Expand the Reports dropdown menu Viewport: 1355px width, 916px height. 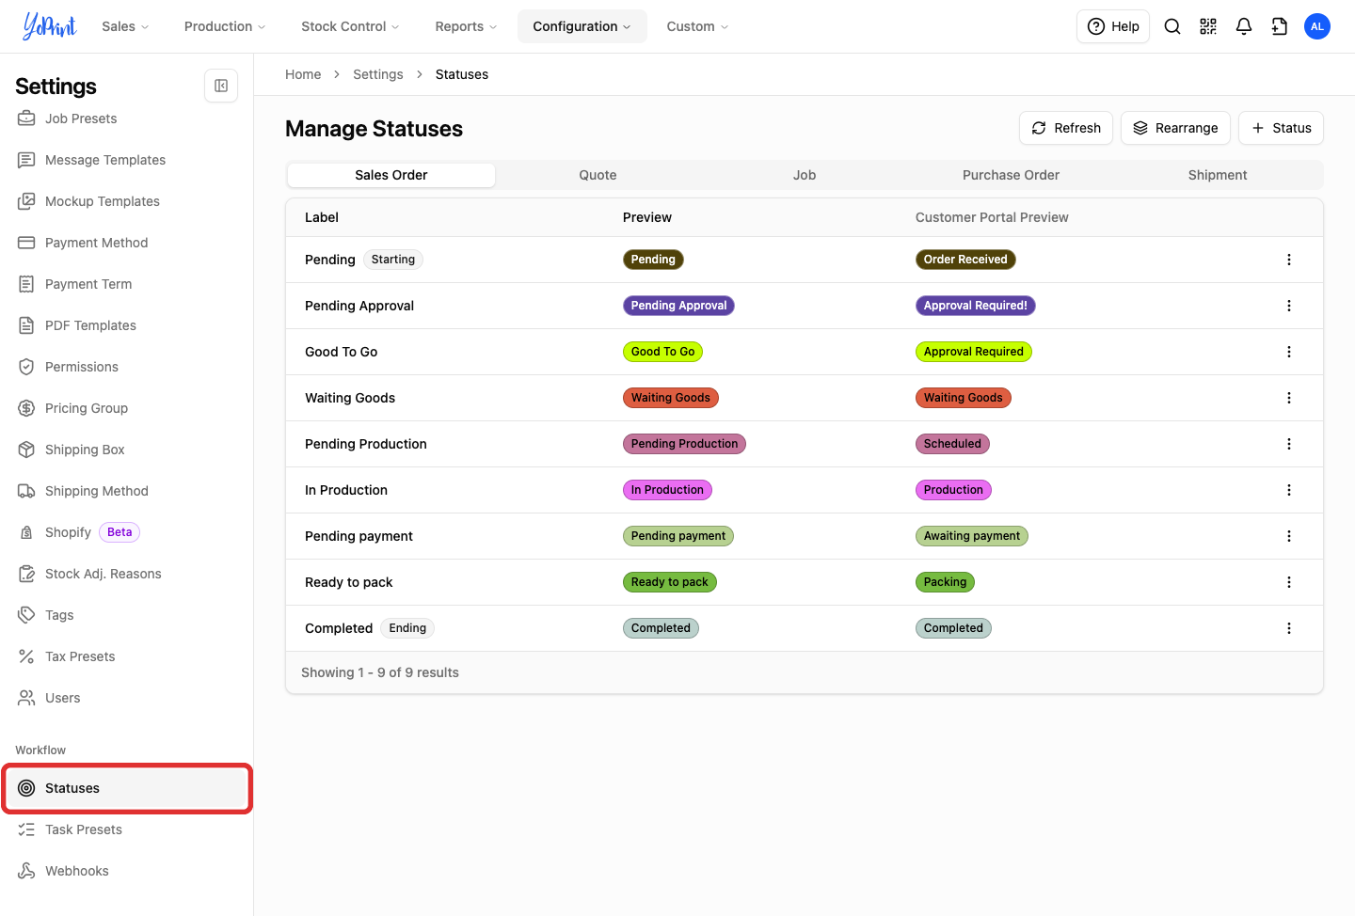[466, 26]
